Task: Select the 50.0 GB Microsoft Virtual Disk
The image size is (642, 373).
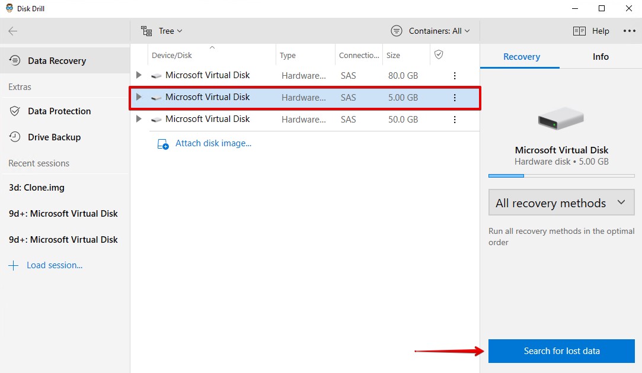Action: [305, 120]
